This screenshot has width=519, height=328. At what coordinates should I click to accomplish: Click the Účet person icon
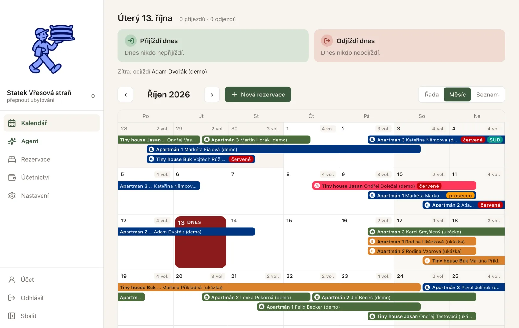click(x=12, y=280)
